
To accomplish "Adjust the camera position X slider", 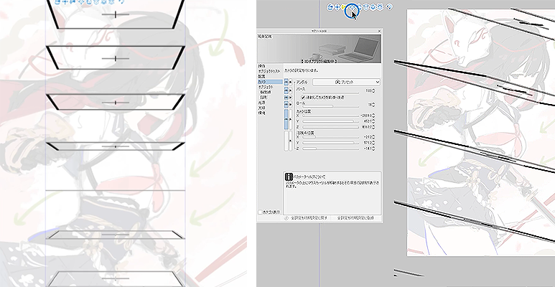I will pyautogui.click(x=330, y=116).
